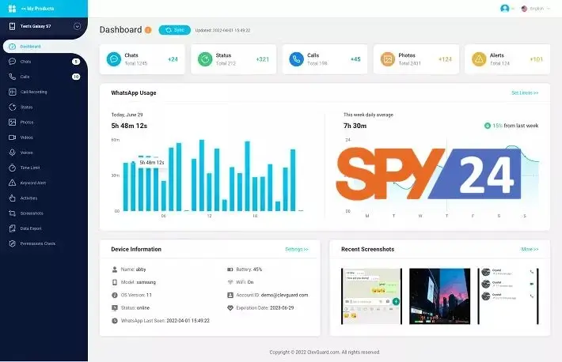Click the Status card green icon
Image resolution: width=562 pixels, height=362 pixels.
pos(205,59)
